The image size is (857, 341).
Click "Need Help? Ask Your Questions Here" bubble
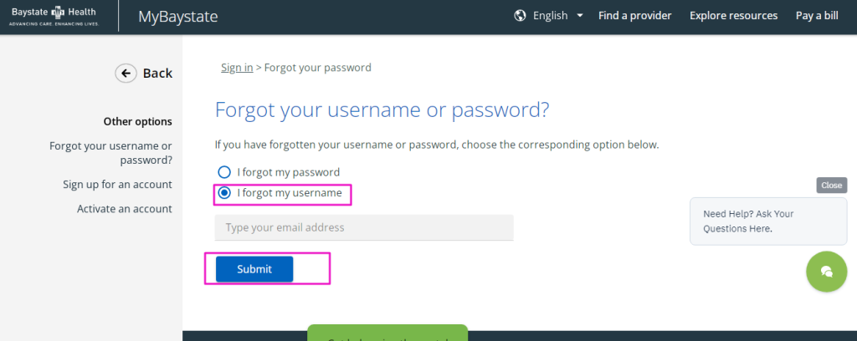point(768,221)
